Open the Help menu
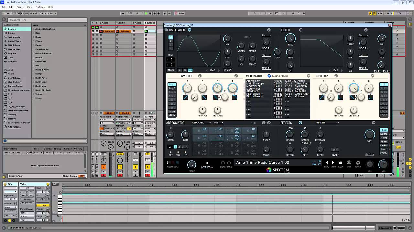Viewport: 414px width, 232px height. 50,7
